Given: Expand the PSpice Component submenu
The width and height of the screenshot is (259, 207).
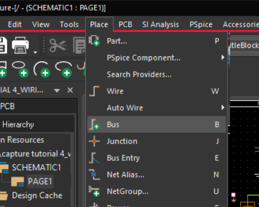Looking at the screenshot, I should 157,58.
